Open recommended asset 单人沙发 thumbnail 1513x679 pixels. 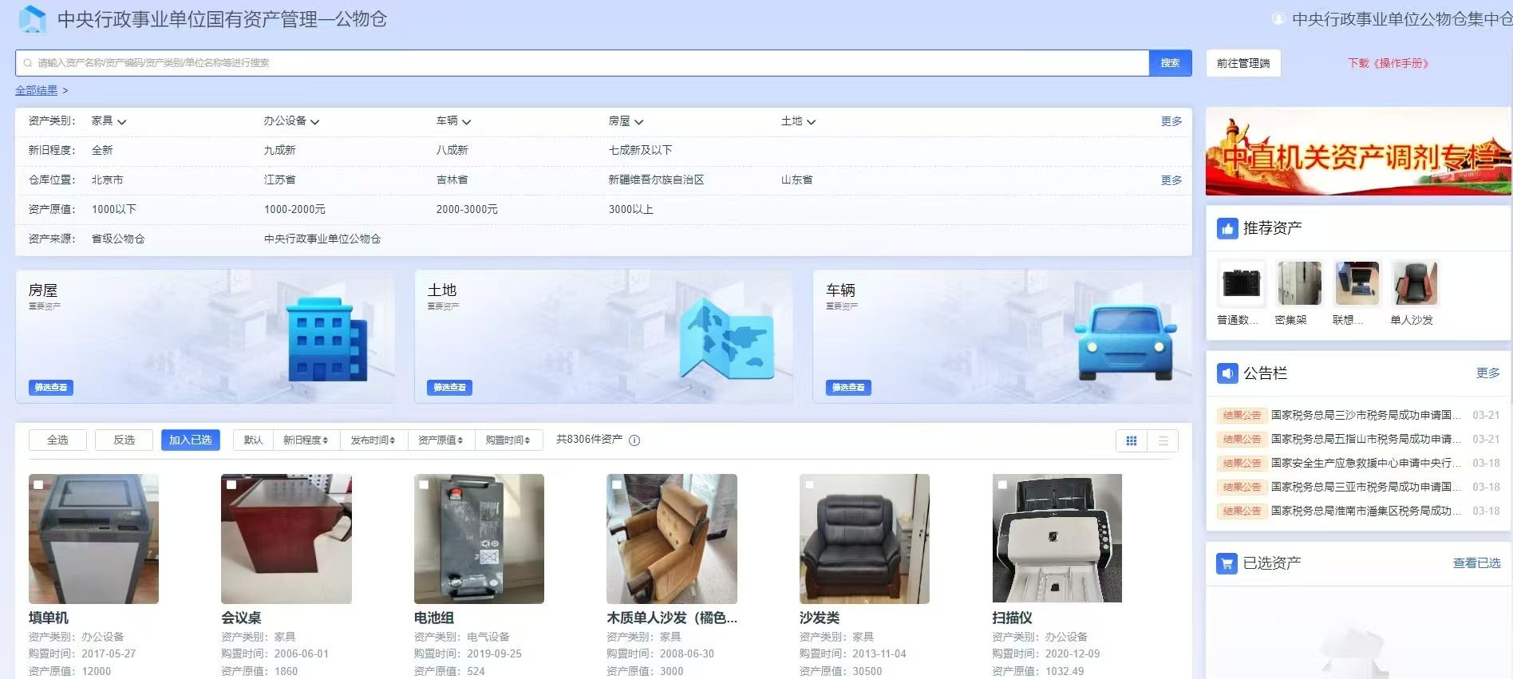point(1415,284)
